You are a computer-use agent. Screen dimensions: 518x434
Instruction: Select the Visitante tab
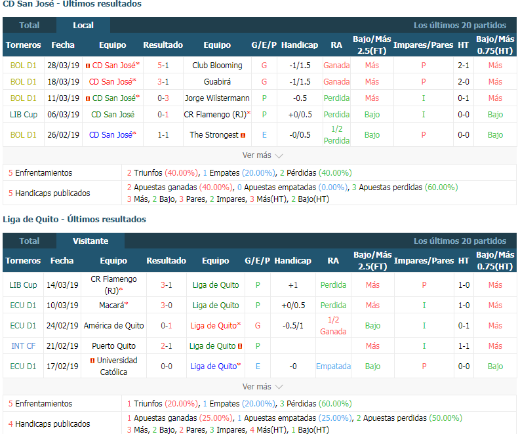click(90, 241)
